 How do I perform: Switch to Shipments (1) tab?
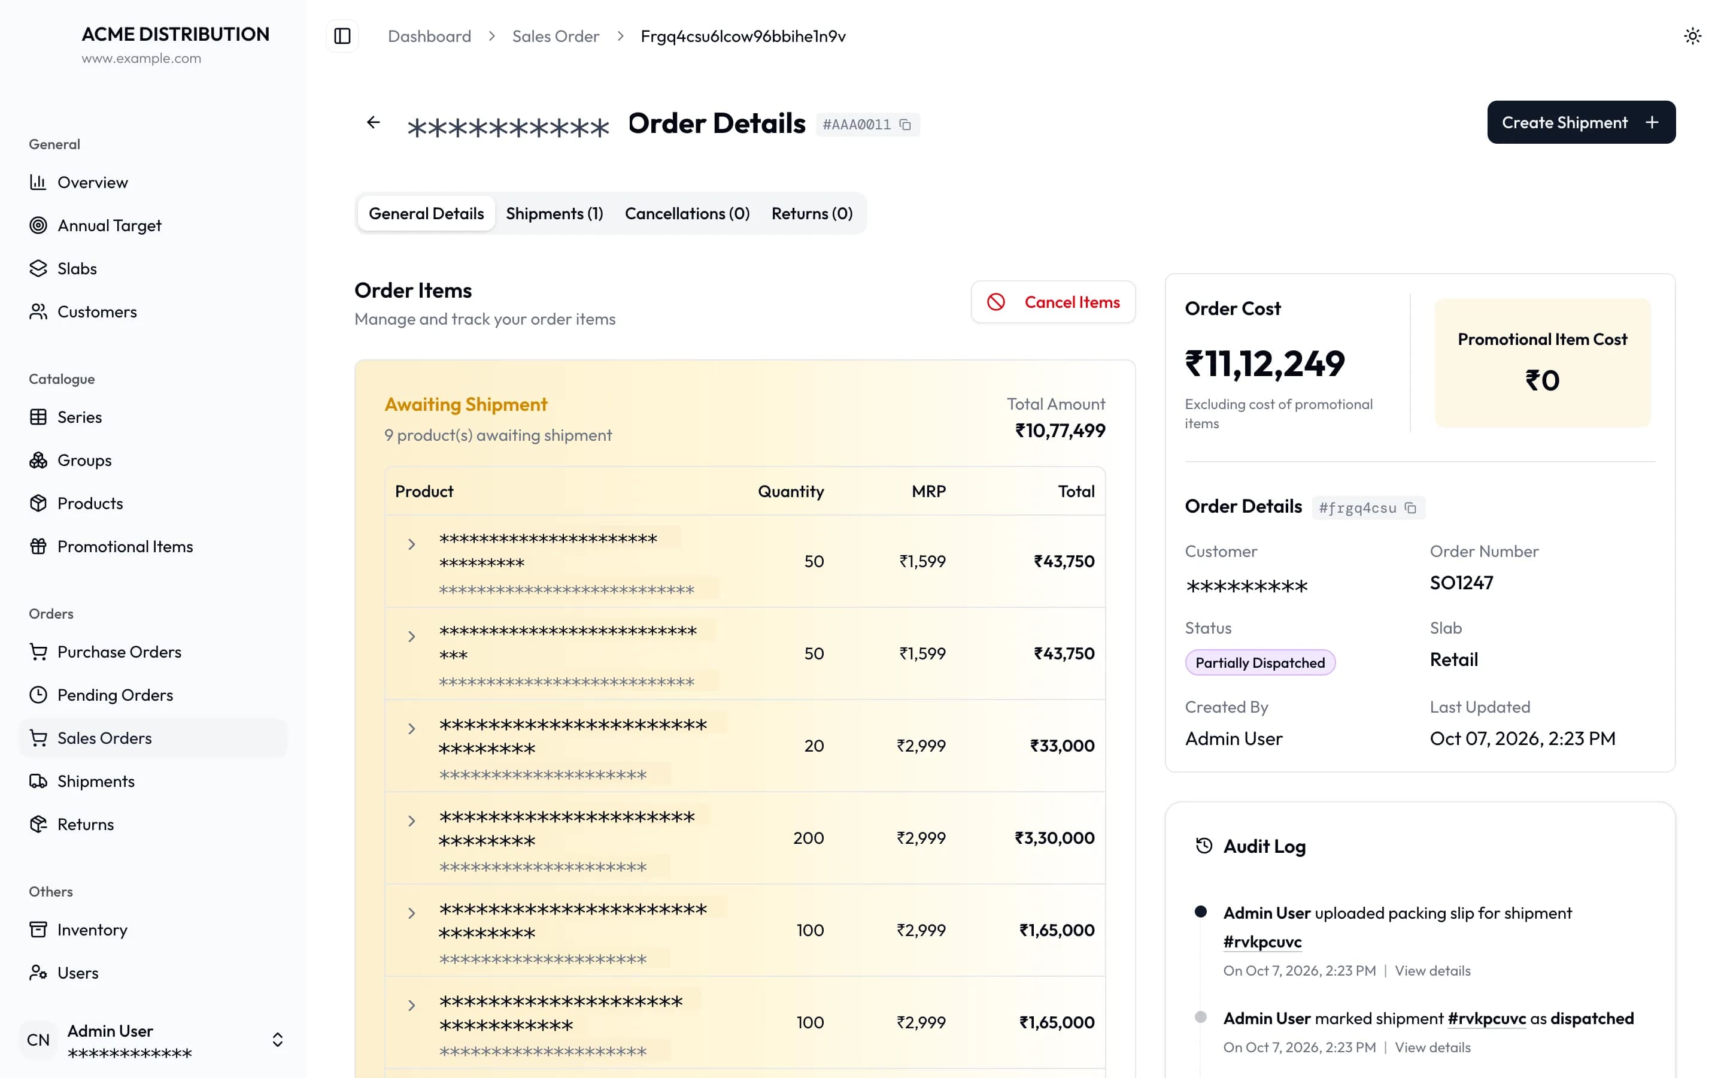554,213
